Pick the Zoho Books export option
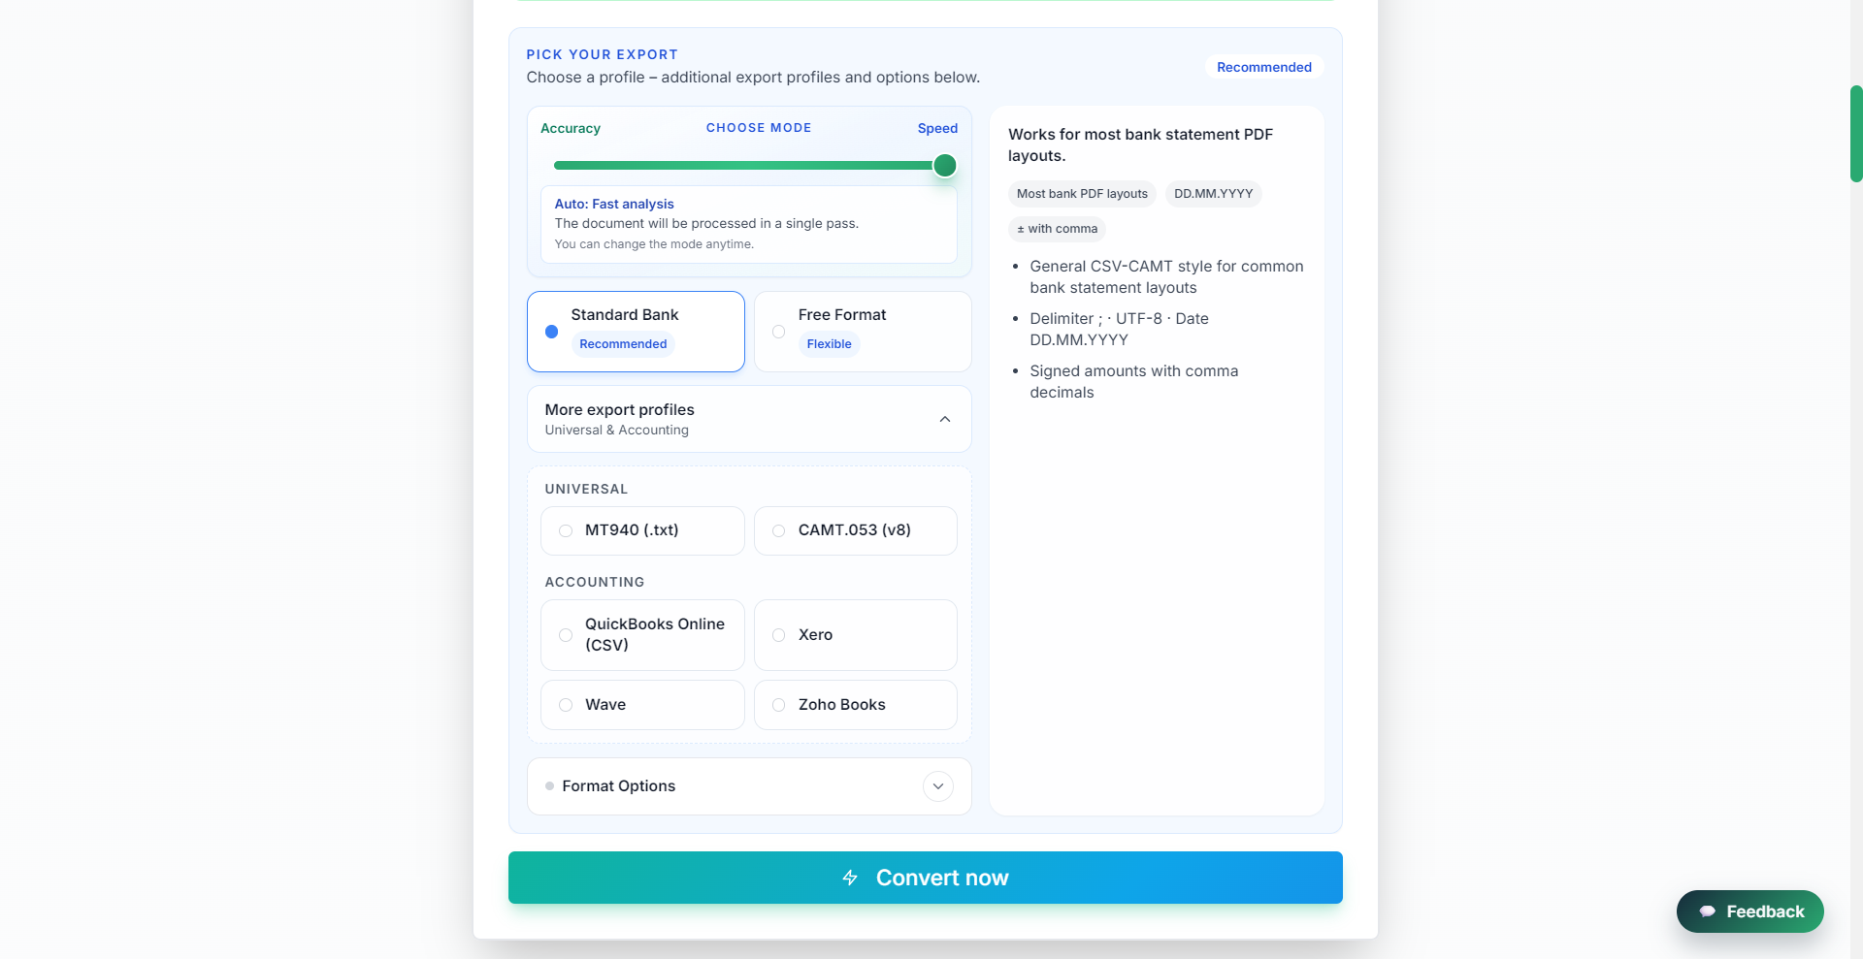Viewport: 1863px width, 959px height. (x=856, y=705)
